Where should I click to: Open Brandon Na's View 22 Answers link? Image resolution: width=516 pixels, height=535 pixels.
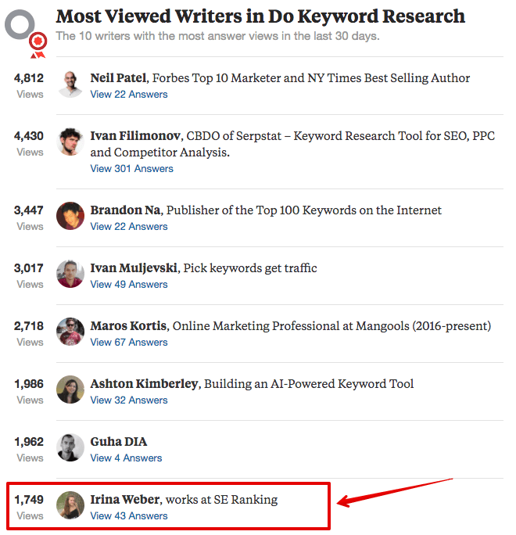(129, 227)
